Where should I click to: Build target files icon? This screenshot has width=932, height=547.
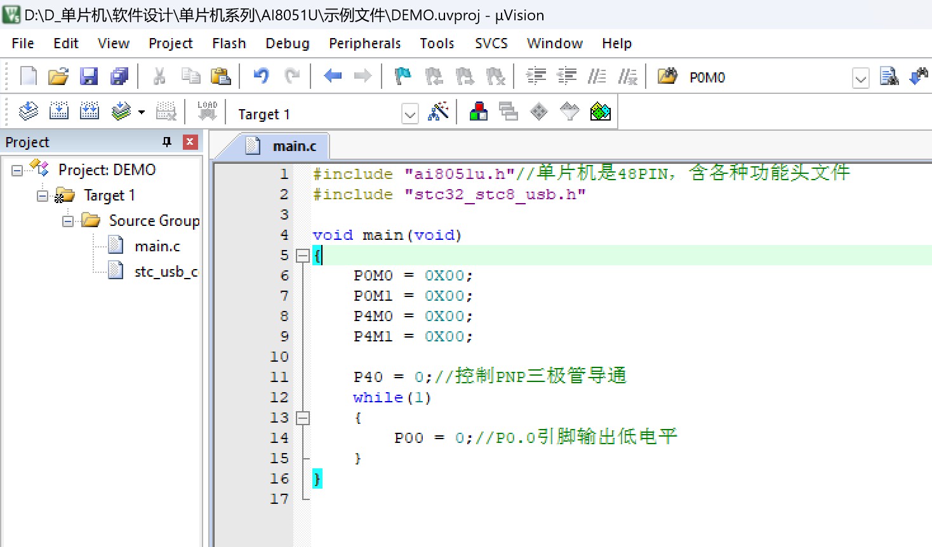[x=59, y=112]
